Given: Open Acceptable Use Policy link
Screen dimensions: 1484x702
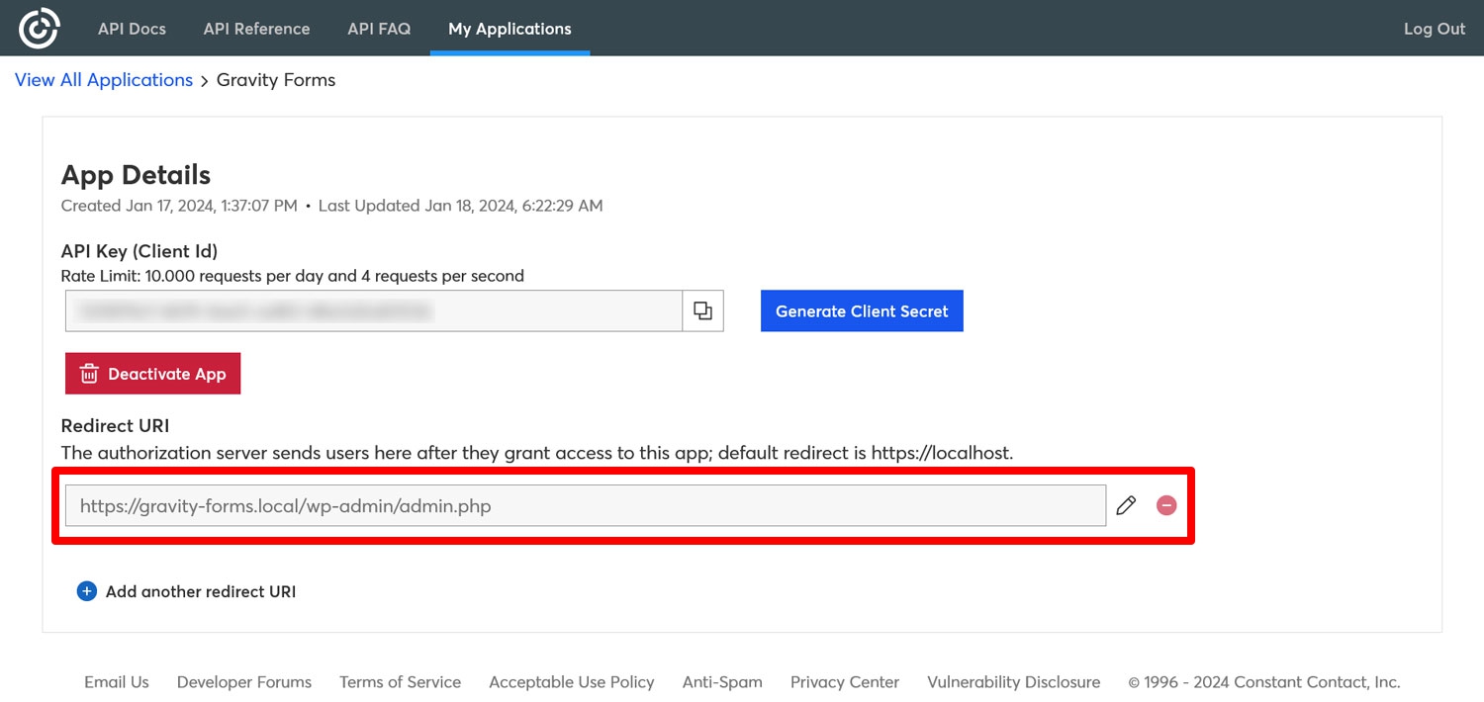Looking at the screenshot, I should click(x=572, y=682).
